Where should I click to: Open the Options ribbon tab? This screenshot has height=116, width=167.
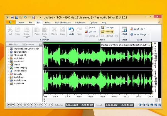pyautogui.click(x=93, y=23)
